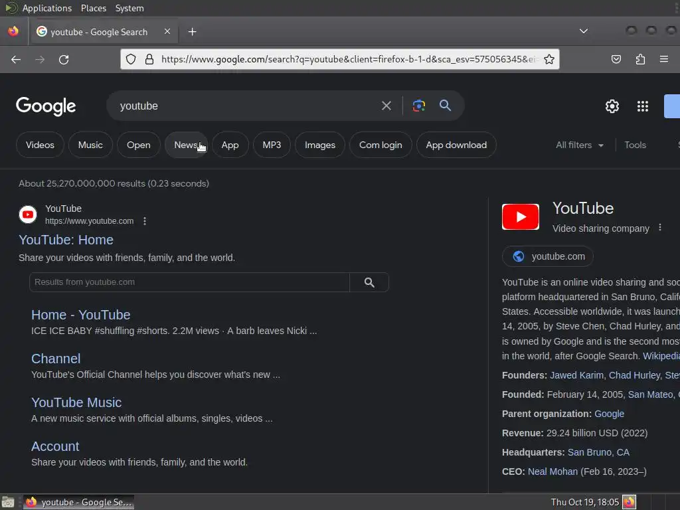The image size is (680, 510).
Task: Open the Tools options
Action: 635,145
